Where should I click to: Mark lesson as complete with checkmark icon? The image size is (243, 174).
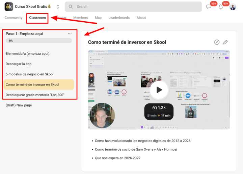tap(217, 42)
